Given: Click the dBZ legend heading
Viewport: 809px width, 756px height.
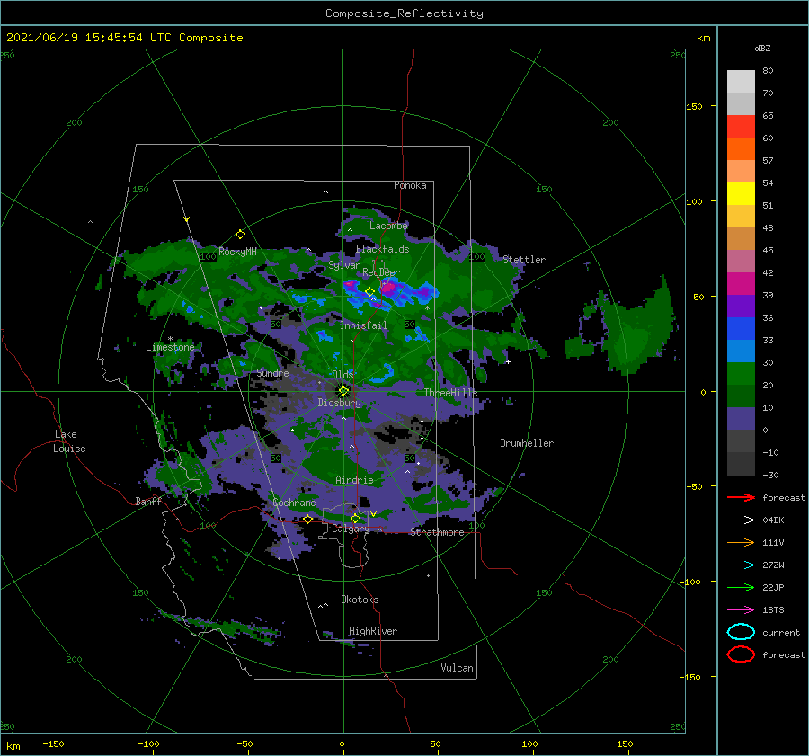Looking at the screenshot, I should coord(762,48).
